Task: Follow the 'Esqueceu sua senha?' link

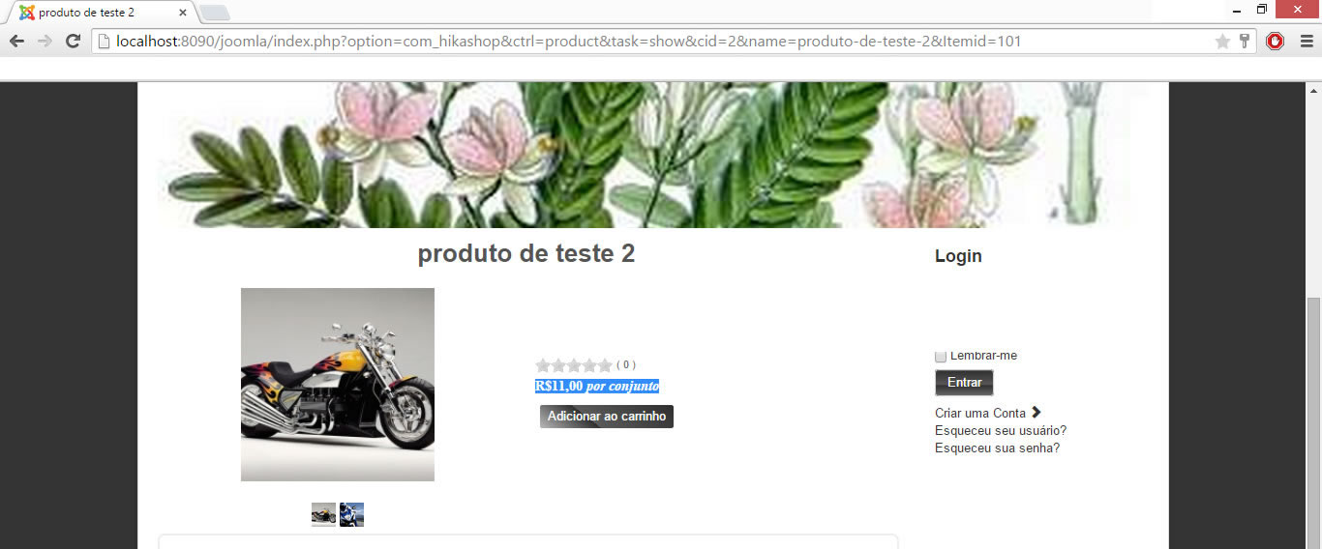Action: pyautogui.click(x=997, y=448)
